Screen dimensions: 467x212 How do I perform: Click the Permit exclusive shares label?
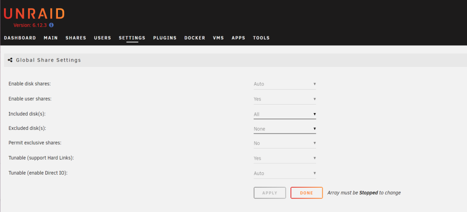tap(35, 142)
